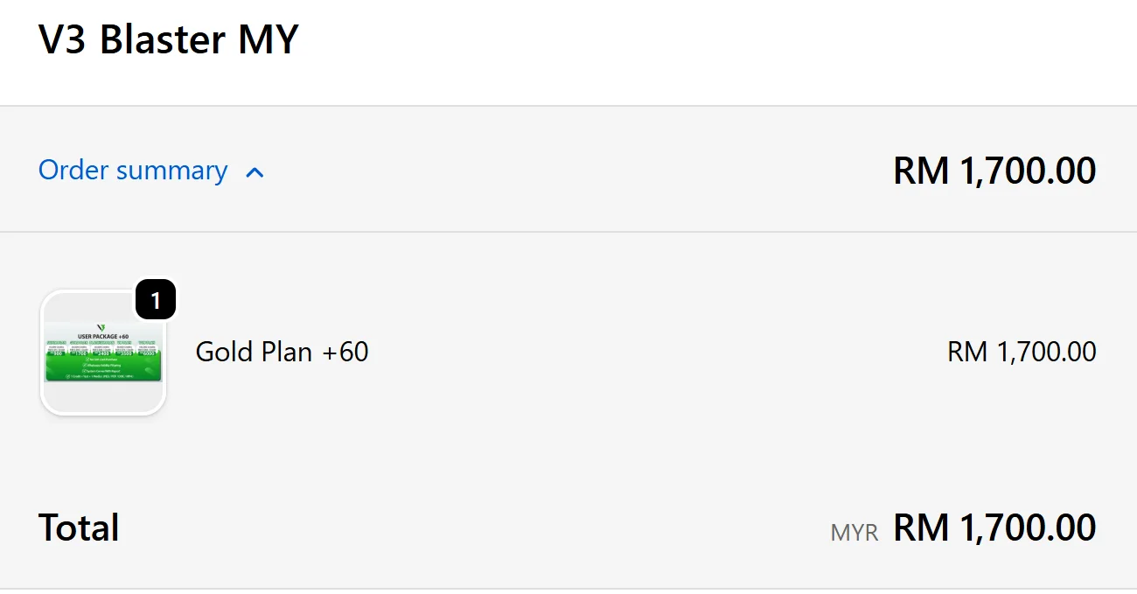Image resolution: width=1137 pixels, height=594 pixels.
Task: Click the 1700 price tag in the thumbnail
Action: [x=80, y=353]
